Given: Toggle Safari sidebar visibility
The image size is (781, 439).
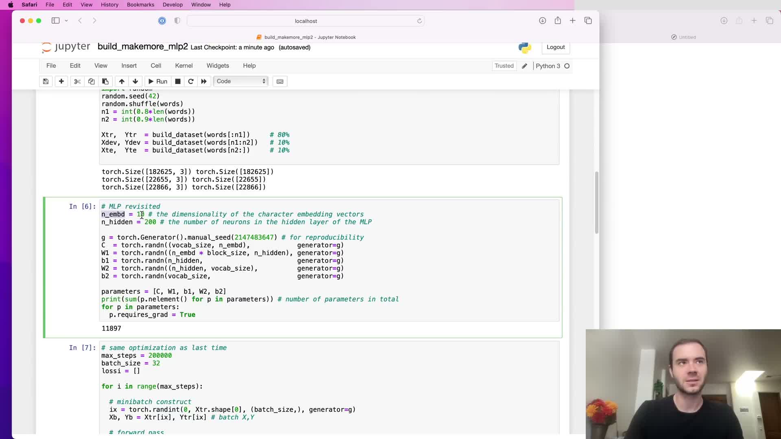Looking at the screenshot, I should point(56,21).
